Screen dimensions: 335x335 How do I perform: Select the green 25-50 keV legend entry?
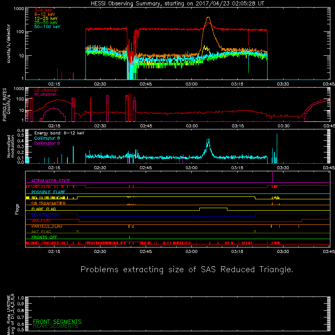click(46, 23)
